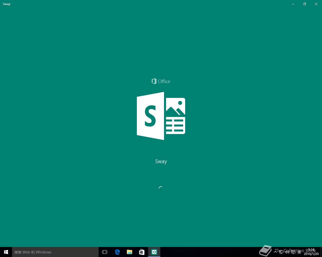Click the large Sway logo on splash screen

pos(161,116)
